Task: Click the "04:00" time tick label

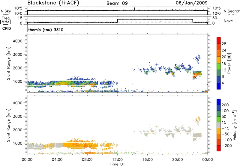Action: [x=57, y=160]
